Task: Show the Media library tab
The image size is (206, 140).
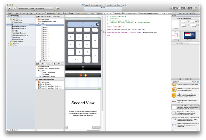Action: click(x=191, y=79)
